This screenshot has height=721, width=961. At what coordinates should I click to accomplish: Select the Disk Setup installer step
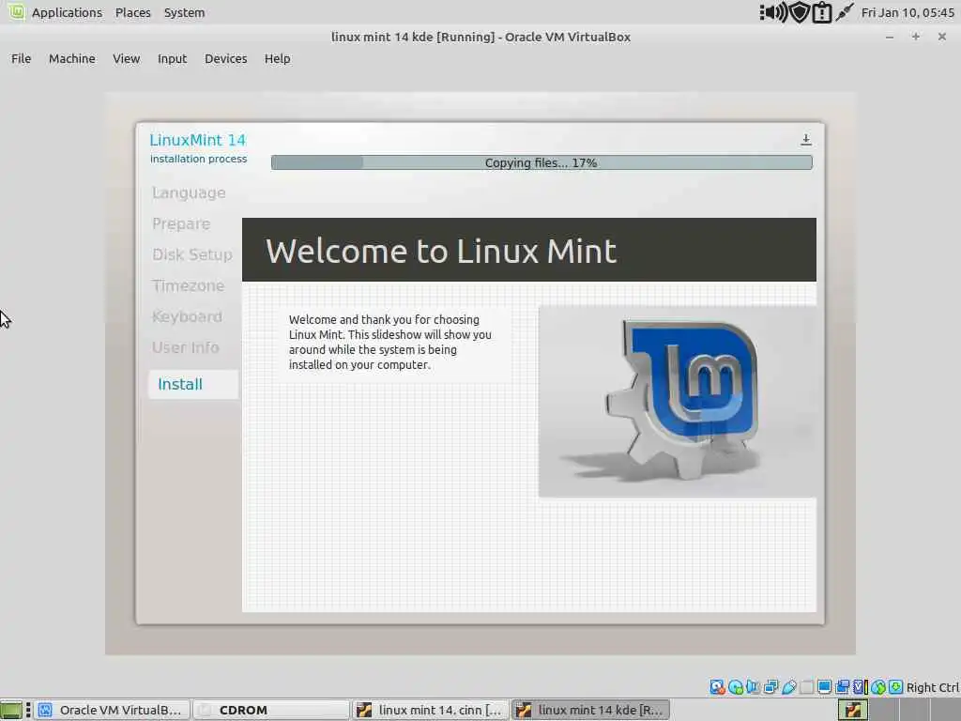(192, 254)
